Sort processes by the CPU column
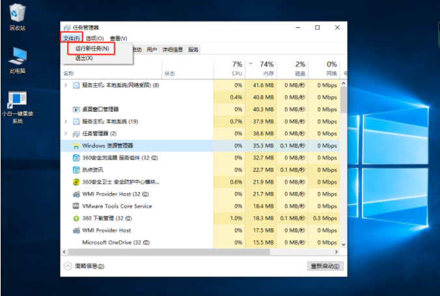The width and height of the screenshot is (440, 296). point(230,69)
